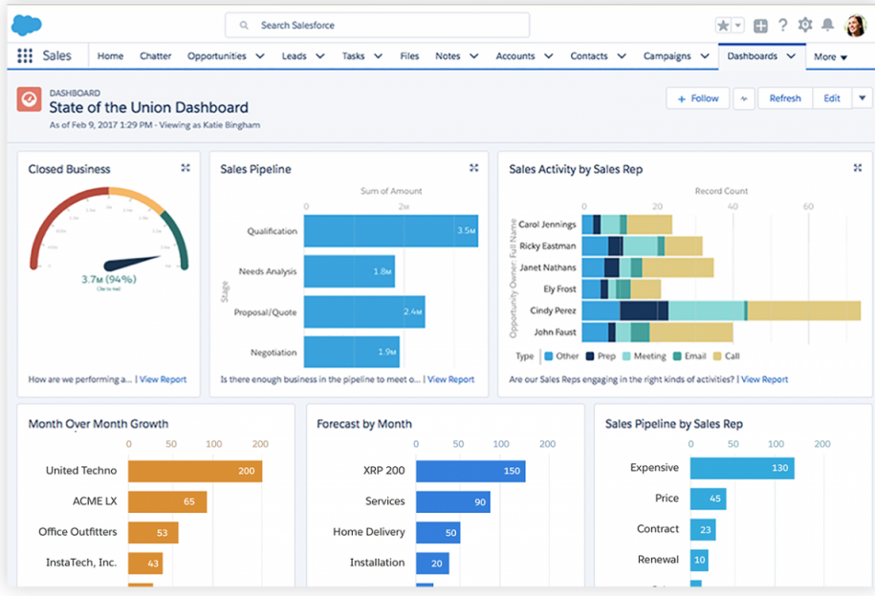Click the Refresh button
Image resolution: width=875 pixels, height=596 pixels.
tap(785, 98)
